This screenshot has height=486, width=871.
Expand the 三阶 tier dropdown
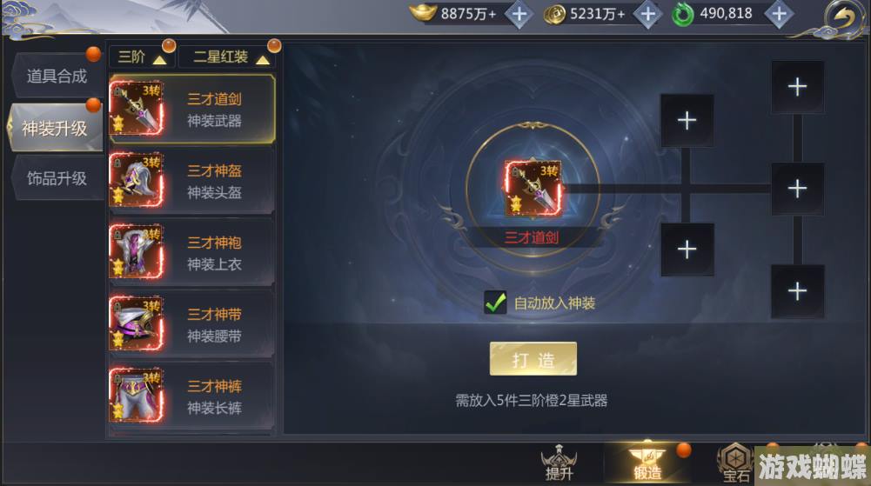(x=142, y=57)
